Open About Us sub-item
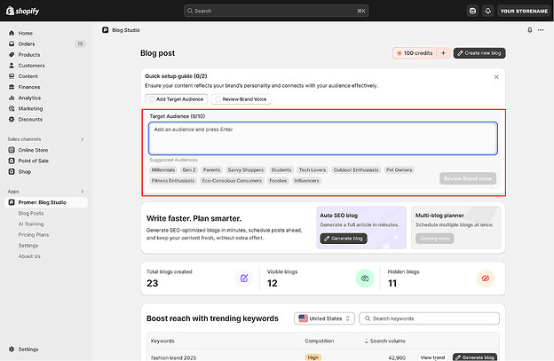The image size is (554, 361). tap(29, 256)
